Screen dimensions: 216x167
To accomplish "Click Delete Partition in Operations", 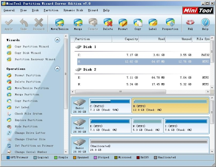I will [28, 82].
